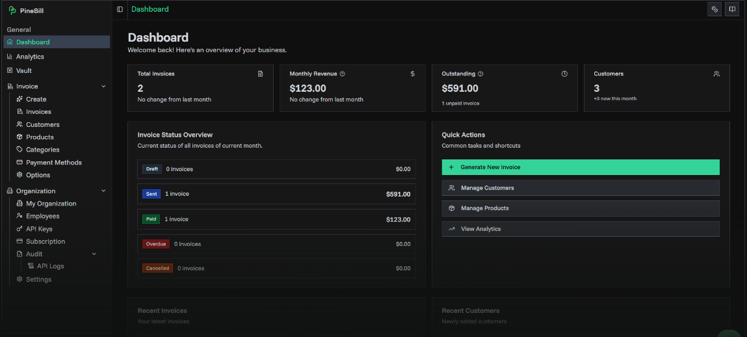Toggle the sidebar panel icon
The image size is (747, 337).
point(120,9)
